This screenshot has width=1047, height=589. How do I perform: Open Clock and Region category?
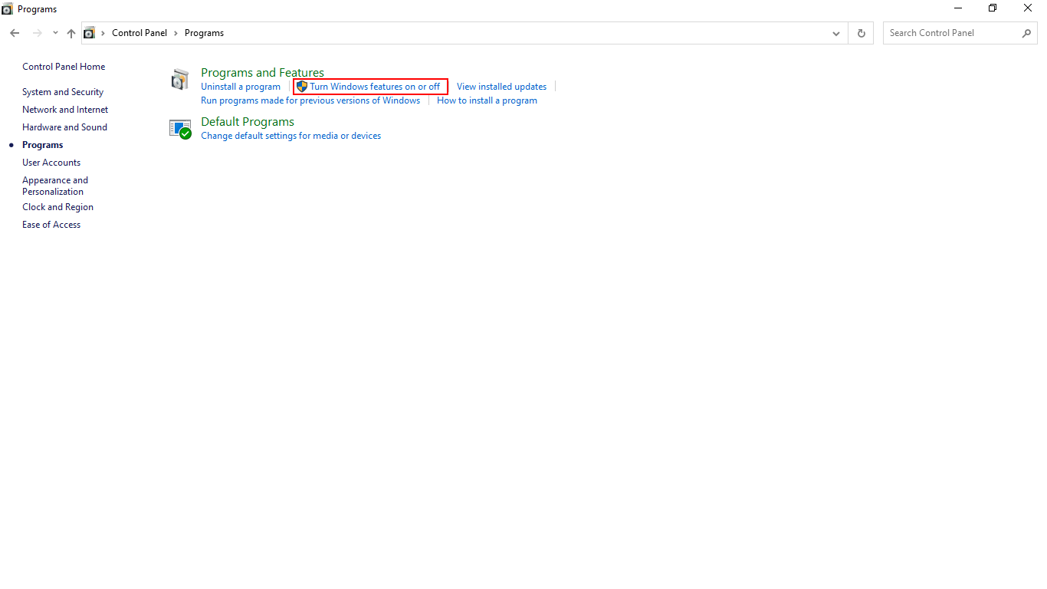pos(57,207)
